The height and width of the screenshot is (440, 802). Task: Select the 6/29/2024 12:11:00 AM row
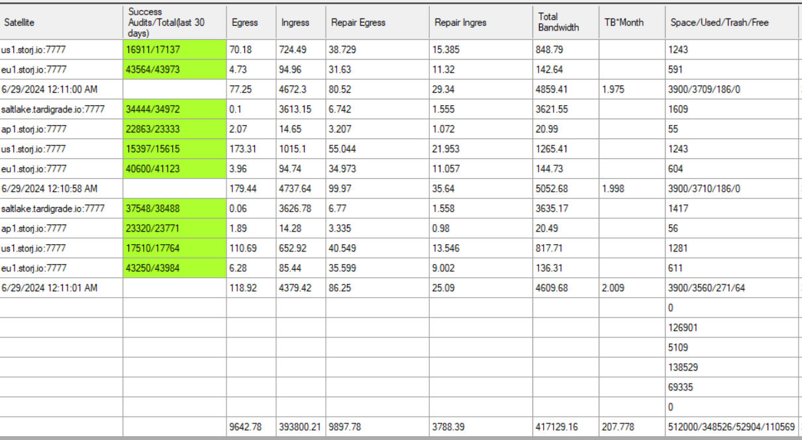61,89
